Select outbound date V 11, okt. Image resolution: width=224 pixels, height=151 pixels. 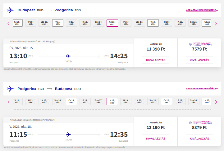[x=58, y=23]
